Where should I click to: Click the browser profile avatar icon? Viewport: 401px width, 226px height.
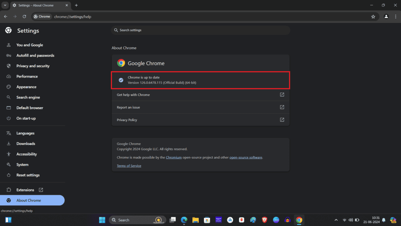(x=386, y=17)
